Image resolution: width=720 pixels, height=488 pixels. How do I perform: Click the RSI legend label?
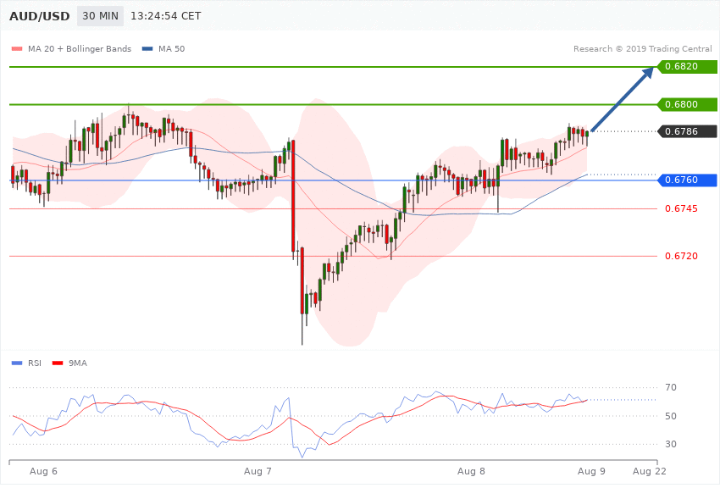[x=35, y=363]
